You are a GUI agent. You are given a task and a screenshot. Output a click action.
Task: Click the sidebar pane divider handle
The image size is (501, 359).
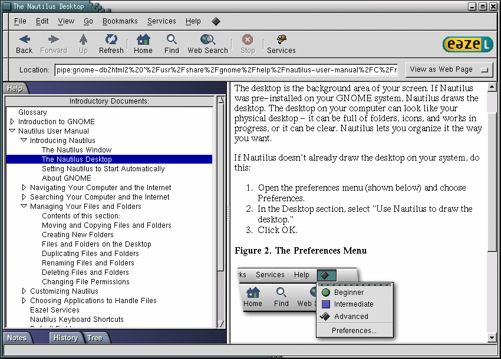click(229, 213)
